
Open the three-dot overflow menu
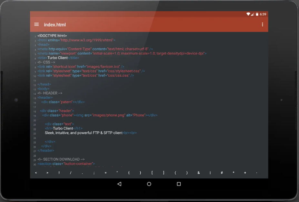262,24
